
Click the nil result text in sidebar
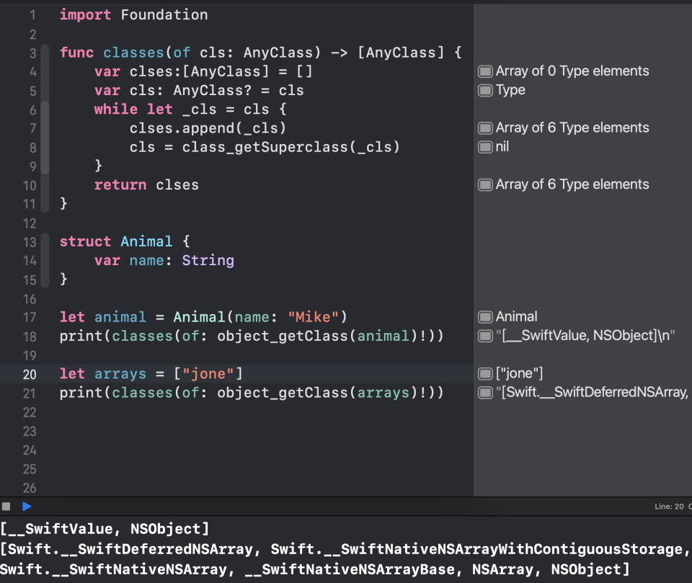tap(502, 147)
